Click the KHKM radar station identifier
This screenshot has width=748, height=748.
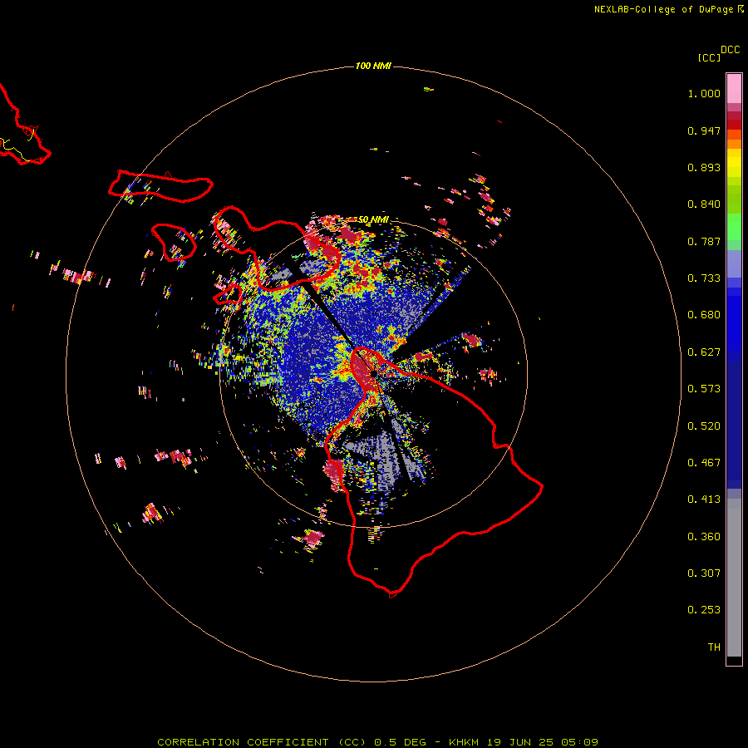(463, 742)
